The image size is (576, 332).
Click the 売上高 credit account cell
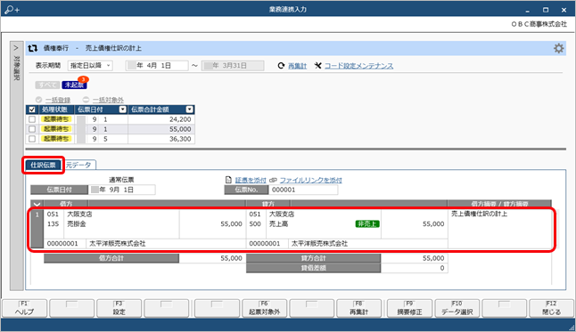point(278,223)
